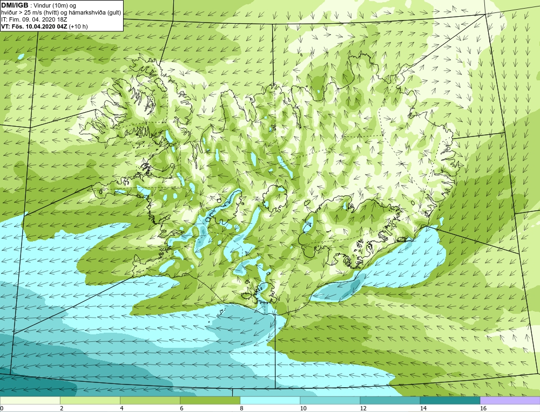Click the legend value label "10"
This screenshot has height=412, width=540.
coord(303,408)
